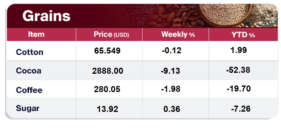
Task: Select Sugar YTD value -7.26
Action: [241, 108]
